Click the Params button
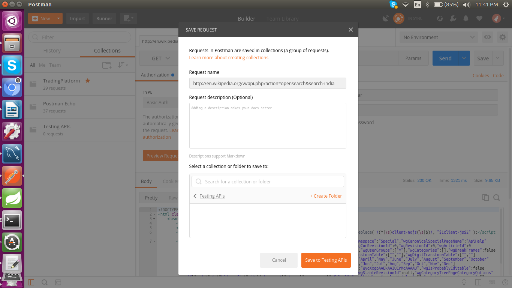This screenshot has height=288, width=512. point(413,58)
